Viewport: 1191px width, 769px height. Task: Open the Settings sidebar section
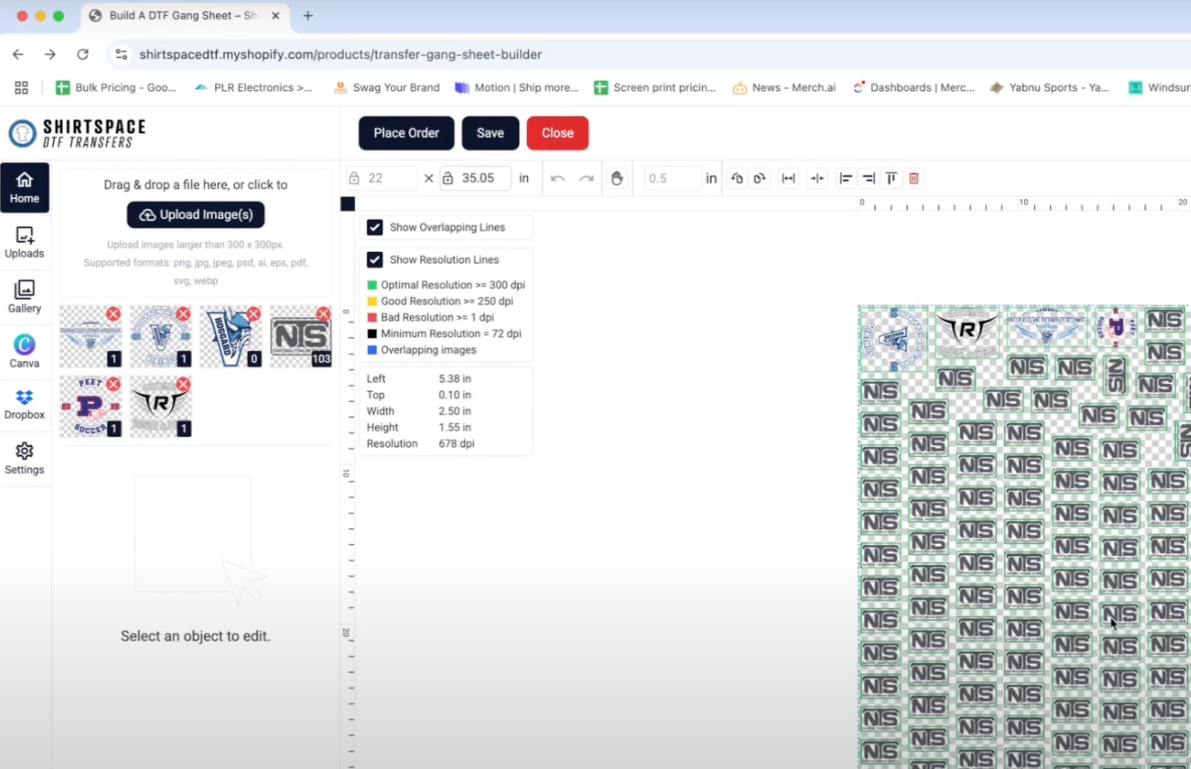coord(25,458)
